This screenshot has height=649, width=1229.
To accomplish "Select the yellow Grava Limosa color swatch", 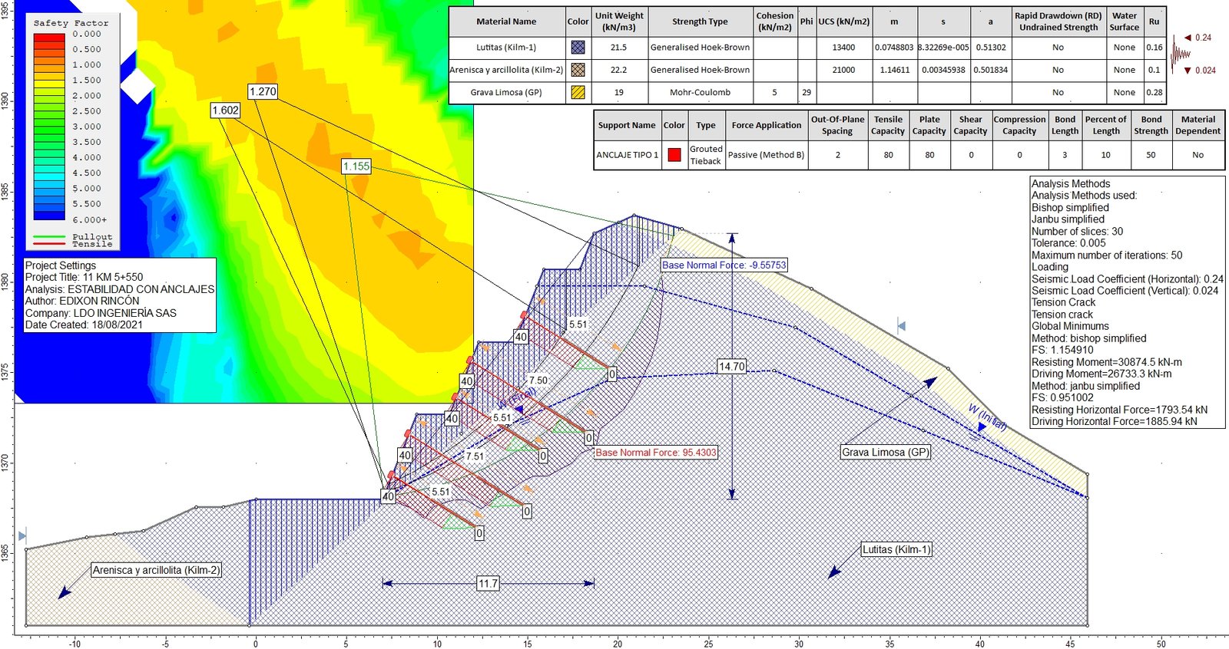I will click(578, 92).
